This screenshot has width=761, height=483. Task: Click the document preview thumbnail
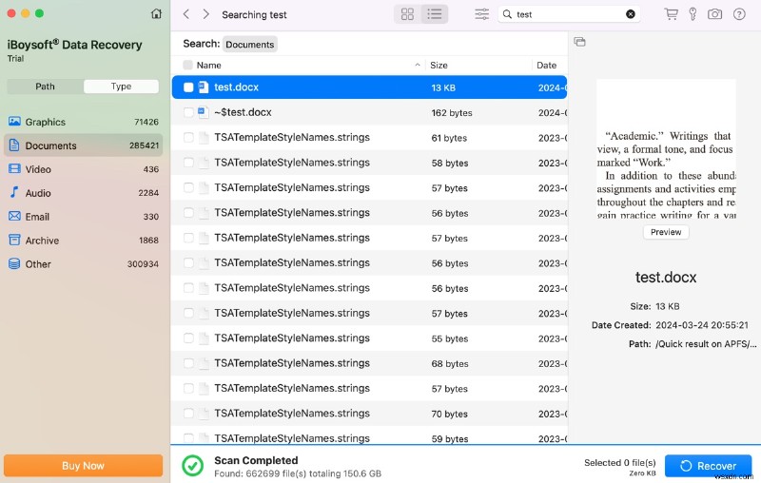pyautogui.click(x=666, y=149)
